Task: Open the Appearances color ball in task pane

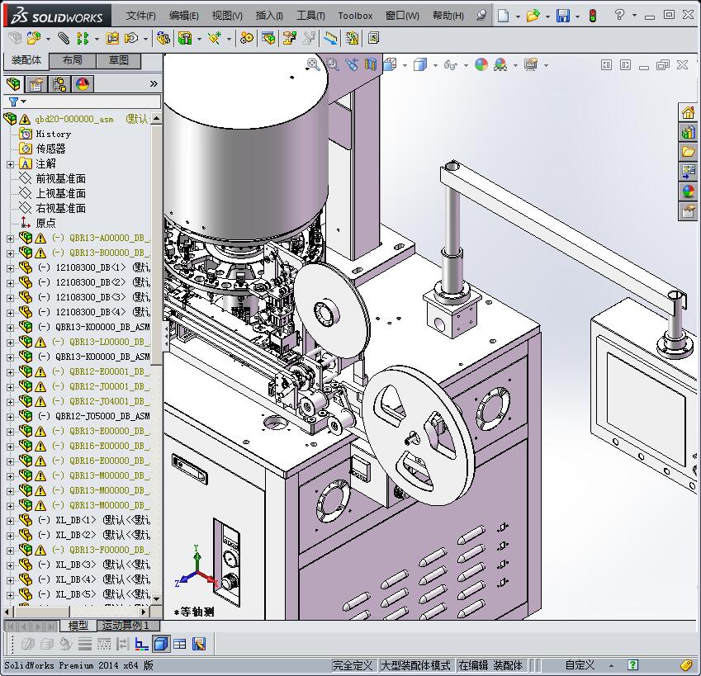Action: pos(688,191)
